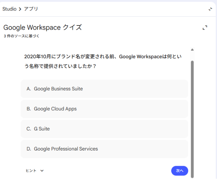Expand the quiz to fullscreen
The image size is (217, 179).
(205, 28)
